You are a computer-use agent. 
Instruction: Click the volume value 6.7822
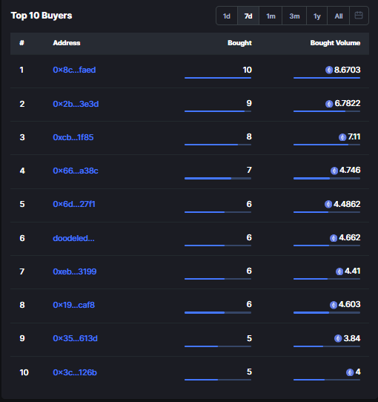pos(348,103)
